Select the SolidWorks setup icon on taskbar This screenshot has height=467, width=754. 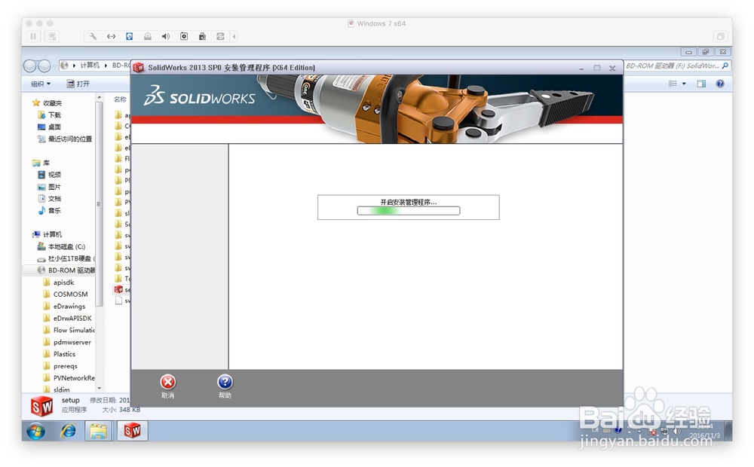point(133,432)
